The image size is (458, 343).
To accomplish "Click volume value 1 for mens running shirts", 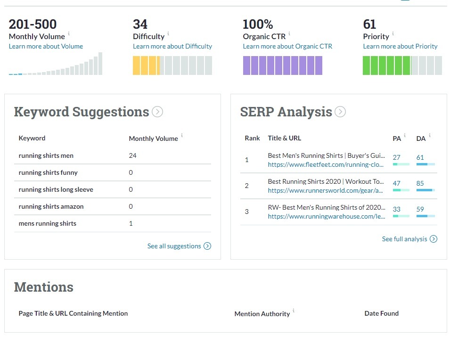I will (x=131, y=223).
